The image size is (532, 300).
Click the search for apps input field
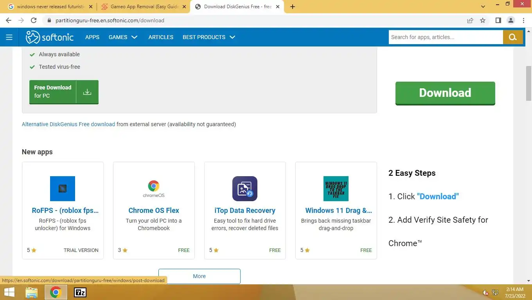(446, 37)
